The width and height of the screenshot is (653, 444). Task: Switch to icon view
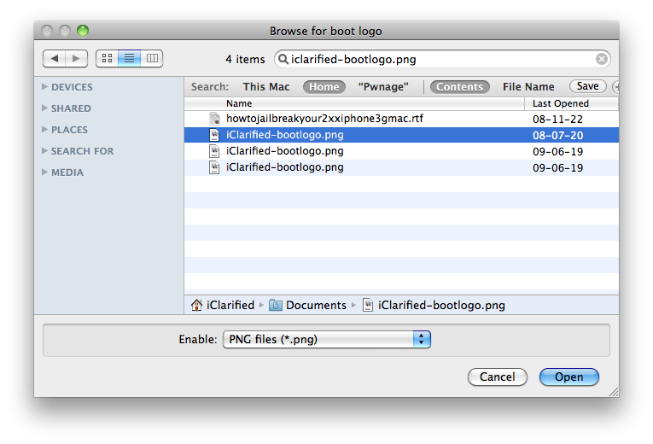coord(107,59)
